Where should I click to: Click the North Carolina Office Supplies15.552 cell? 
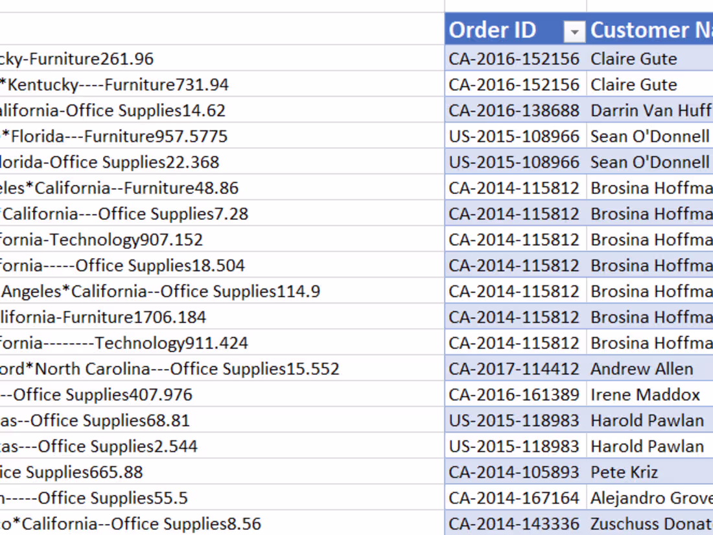click(170, 368)
